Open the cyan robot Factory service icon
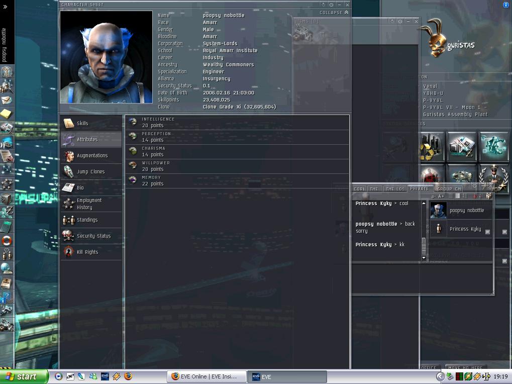The width and height of the screenshot is (512, 384). 494,147
